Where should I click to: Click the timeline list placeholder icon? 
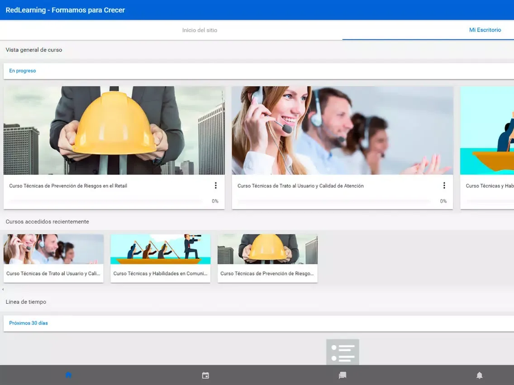point(343,352)
